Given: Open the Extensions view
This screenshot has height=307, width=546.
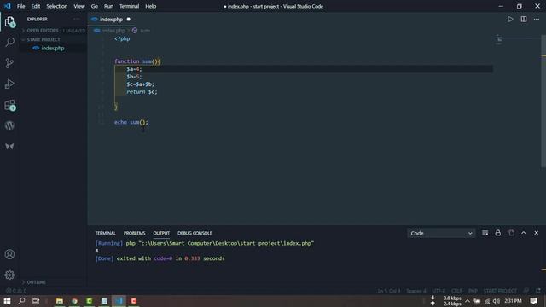Looking at the screenshot, I should (x=9, y=105).
